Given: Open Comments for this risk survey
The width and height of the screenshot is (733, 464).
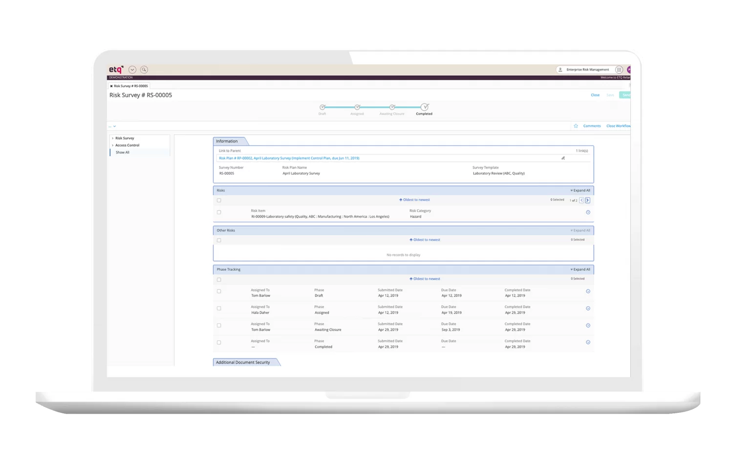Looking at the screenshot, I should (x=592, y=125).
